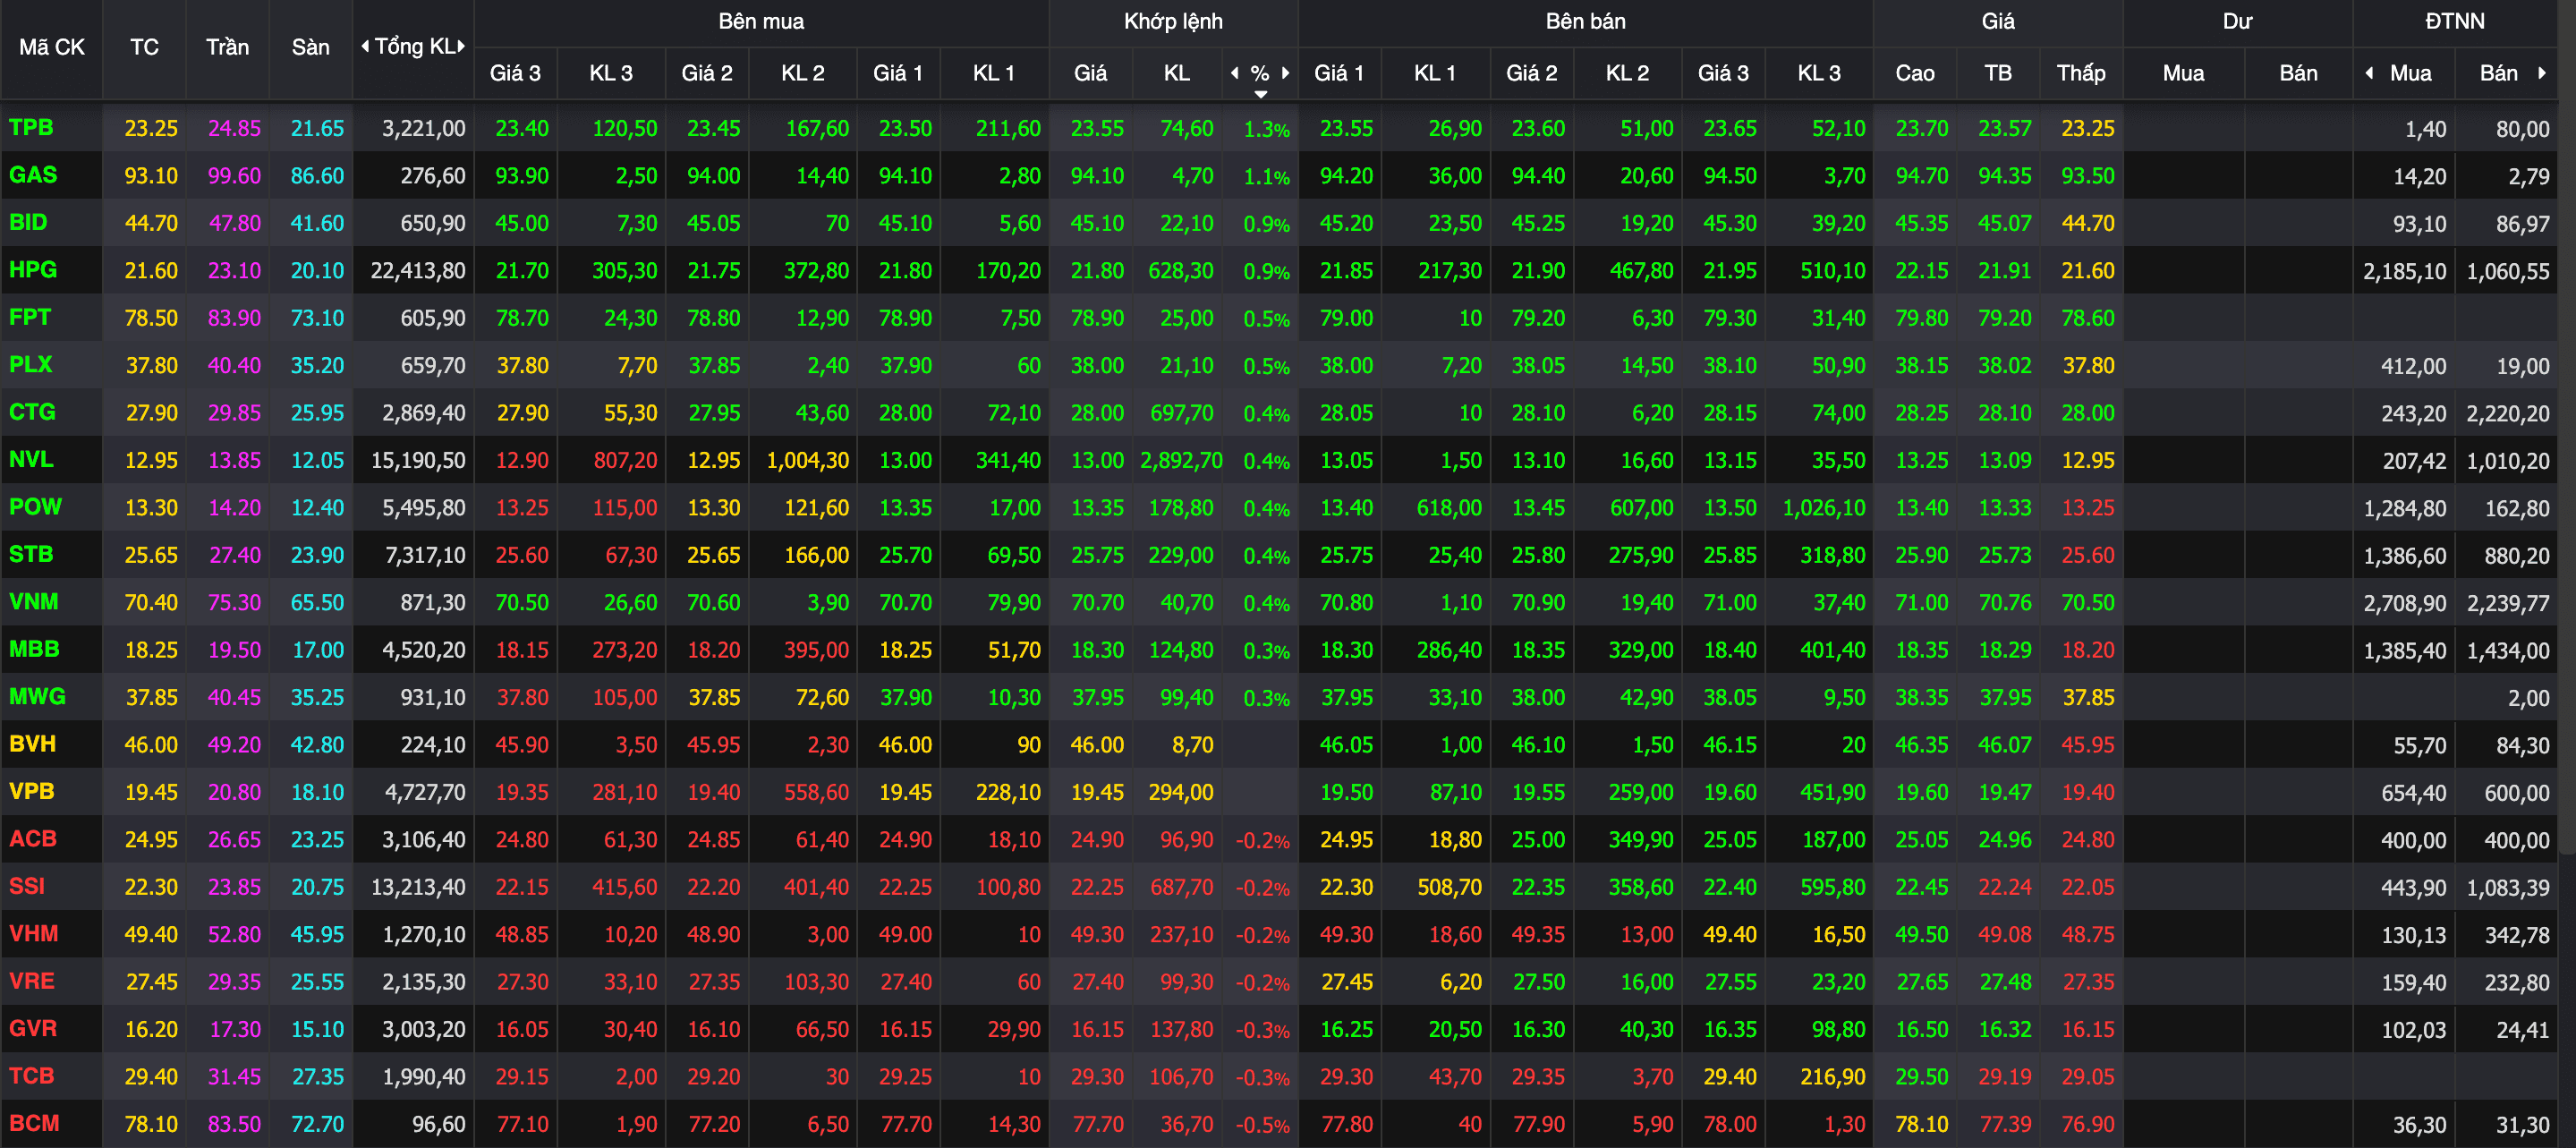Open TPB stock symbol
Screen dimensions: 2576x1148
point(31,127)
